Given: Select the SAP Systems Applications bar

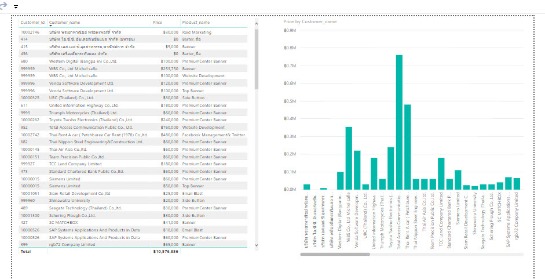Looking at the screenshot, I should [x=509, y=183].
